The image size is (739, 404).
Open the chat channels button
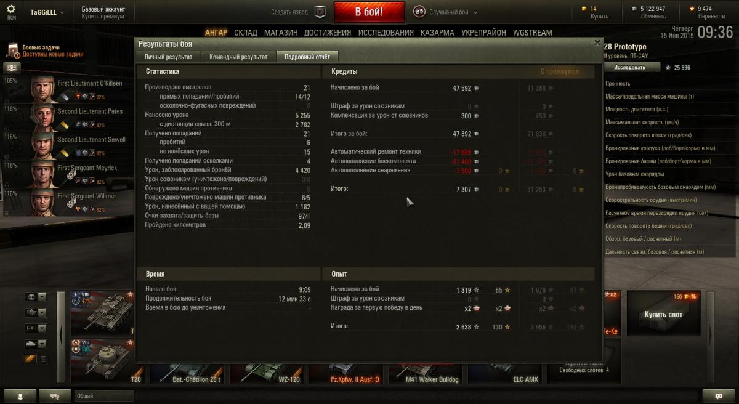point(55,395)
